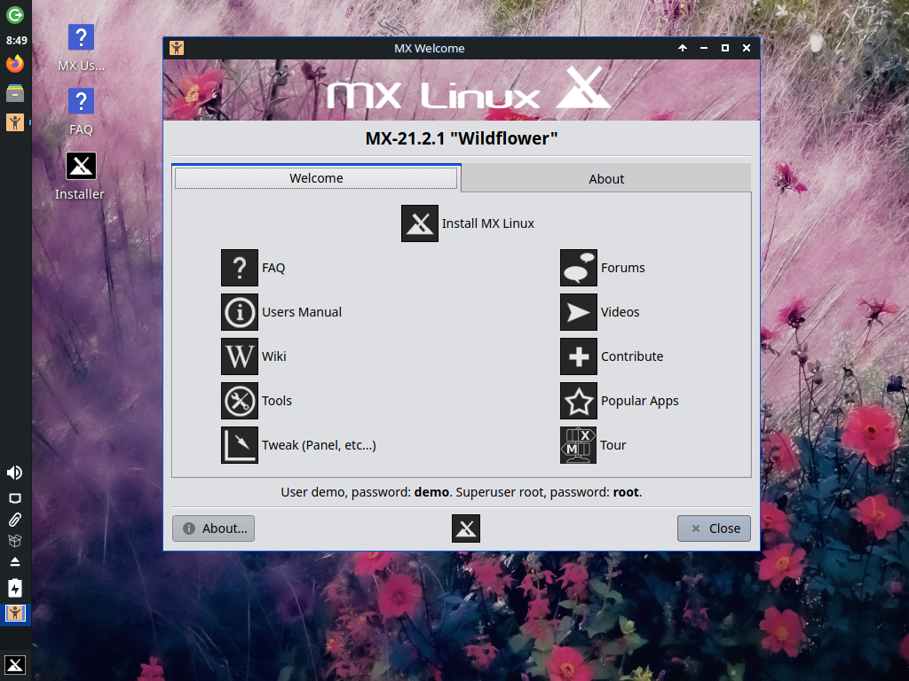Image resolution: width=909 pixels, height=681 pixels.
Task: Select the Welcome tab
Action: coord(316,178)
